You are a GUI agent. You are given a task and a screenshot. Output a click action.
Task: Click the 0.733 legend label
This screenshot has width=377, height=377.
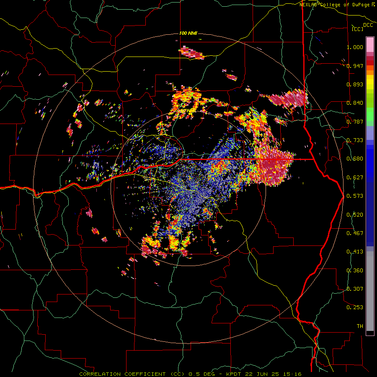(x=355, y=140)
